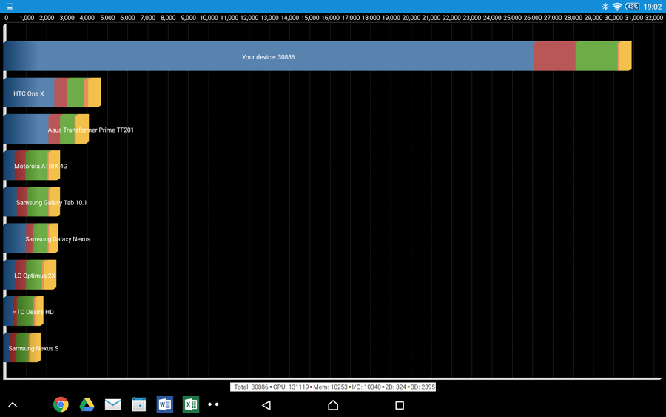Click 'I/O: 10340' in the legend
666x417 pixels.
(x=366, y=387)
